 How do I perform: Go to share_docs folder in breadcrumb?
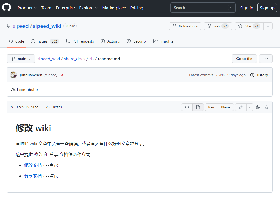(75, 59)
